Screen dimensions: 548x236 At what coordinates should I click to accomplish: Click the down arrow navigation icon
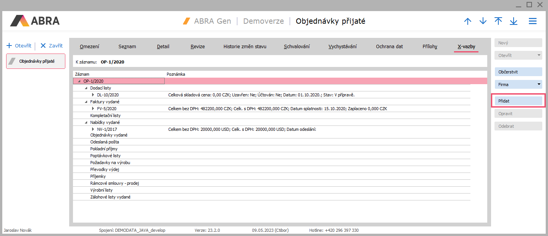pyautogui.click(x=483, y=21)
